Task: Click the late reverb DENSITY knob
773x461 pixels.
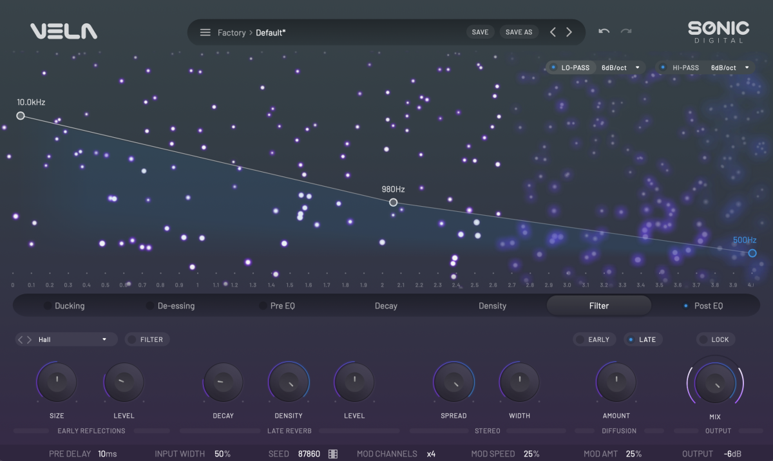Action: (x=289, y=382)
